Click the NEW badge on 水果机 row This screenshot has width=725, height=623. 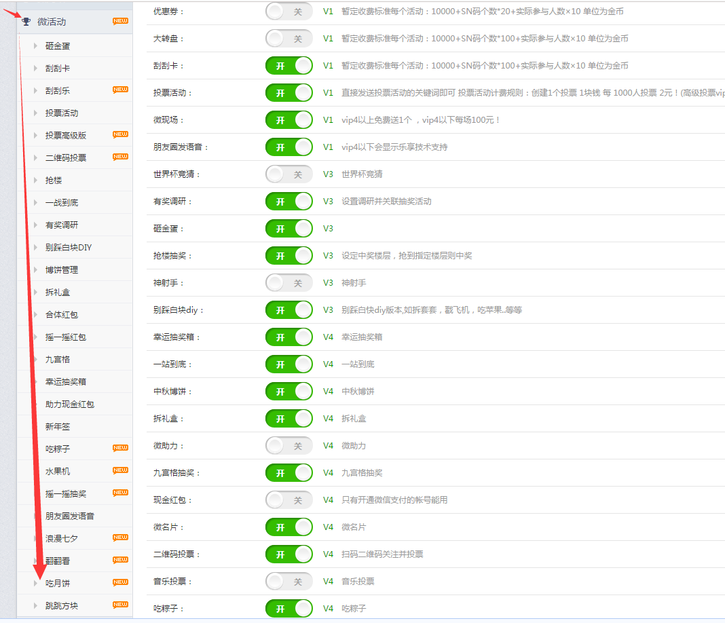click(120, 470)
